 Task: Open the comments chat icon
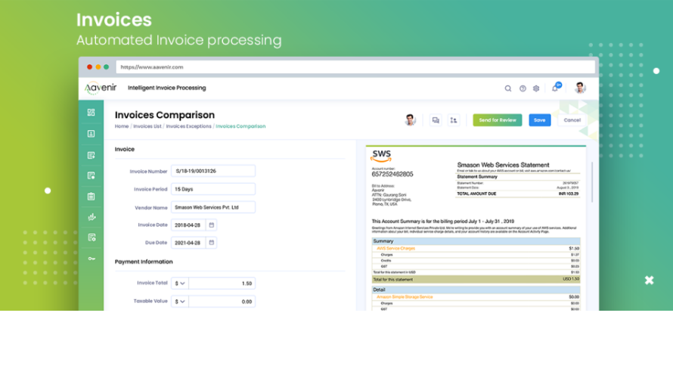[436, 120]
